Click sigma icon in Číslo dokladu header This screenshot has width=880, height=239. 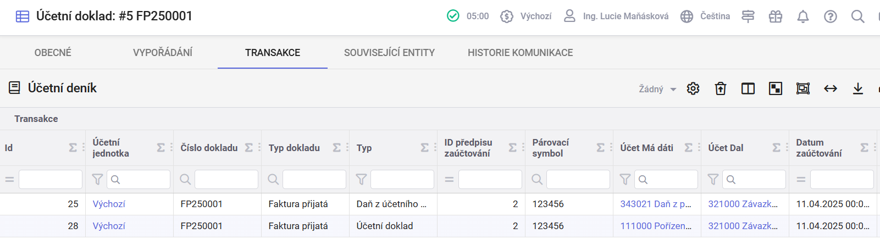pos(248,148)
